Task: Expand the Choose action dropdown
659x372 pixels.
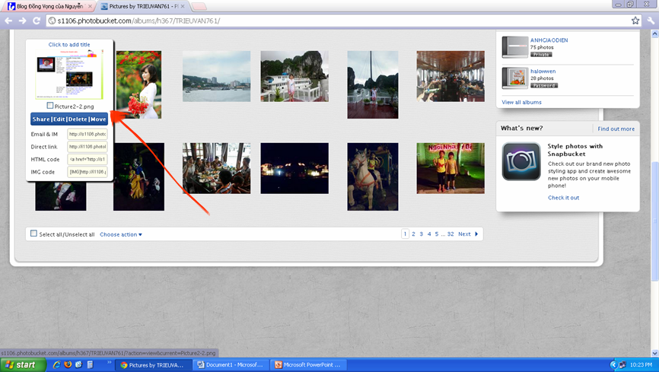Action: [121, 234]
